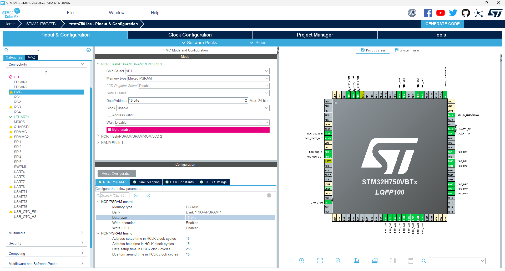Screen dimensions: 505x271
Task: Open ST Twitter page icon
Action: coord(453,13)
